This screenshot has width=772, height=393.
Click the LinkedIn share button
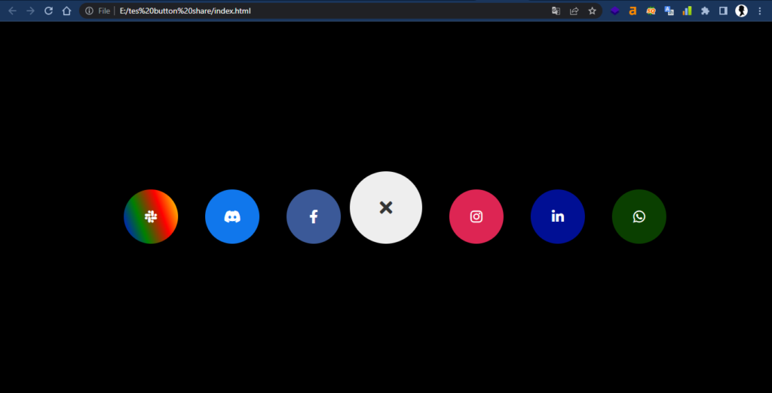tap(558, 216)
